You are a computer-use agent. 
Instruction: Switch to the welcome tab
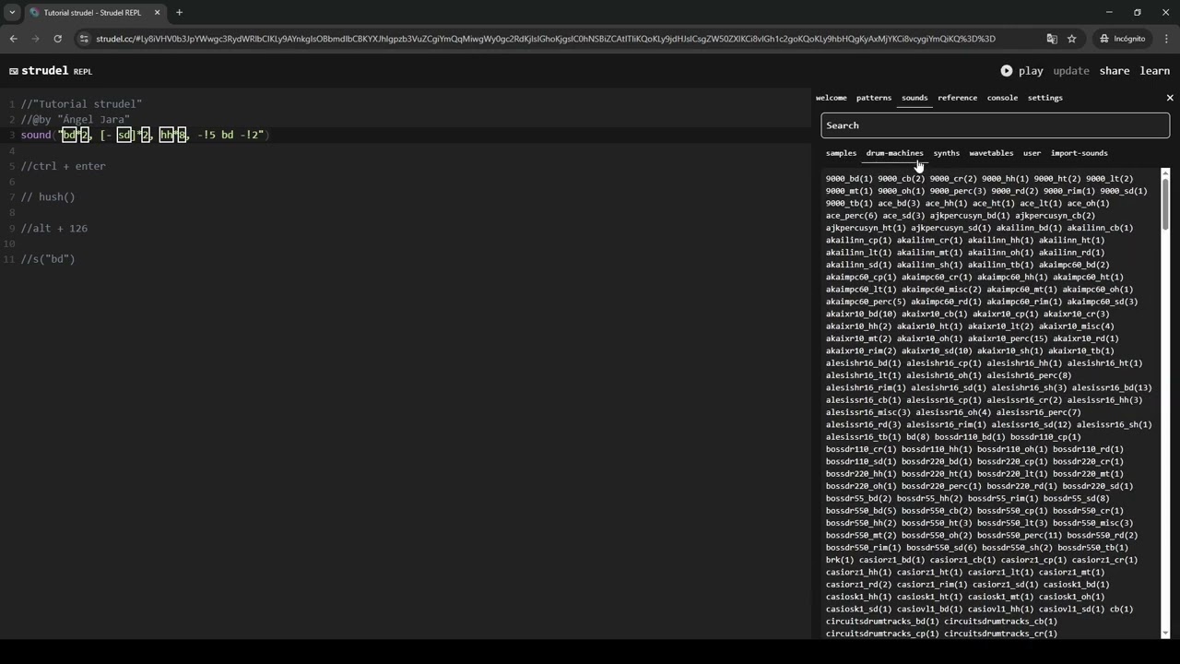831,98
